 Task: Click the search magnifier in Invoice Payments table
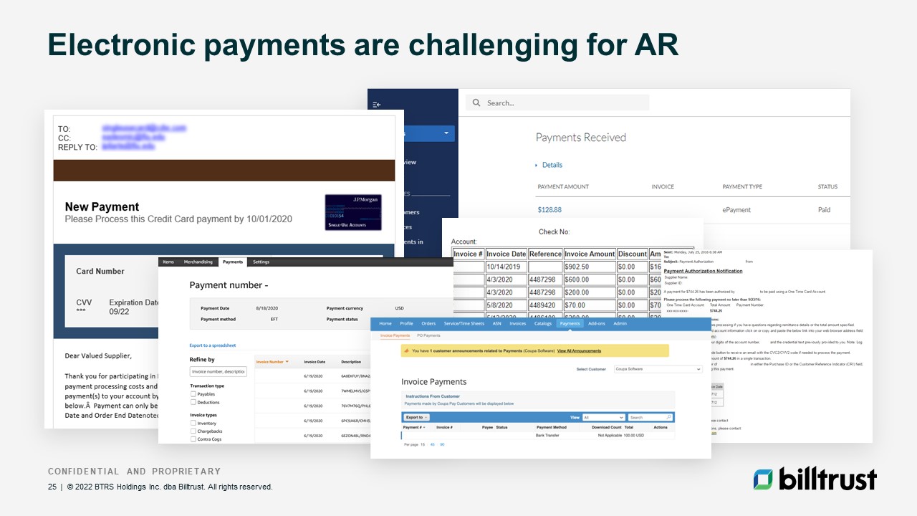coord(668,417)
